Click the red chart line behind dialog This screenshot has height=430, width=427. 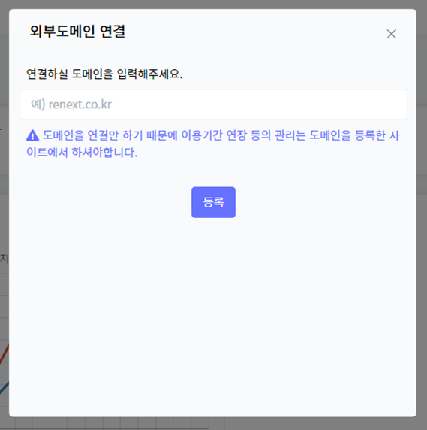pos(4,354)
